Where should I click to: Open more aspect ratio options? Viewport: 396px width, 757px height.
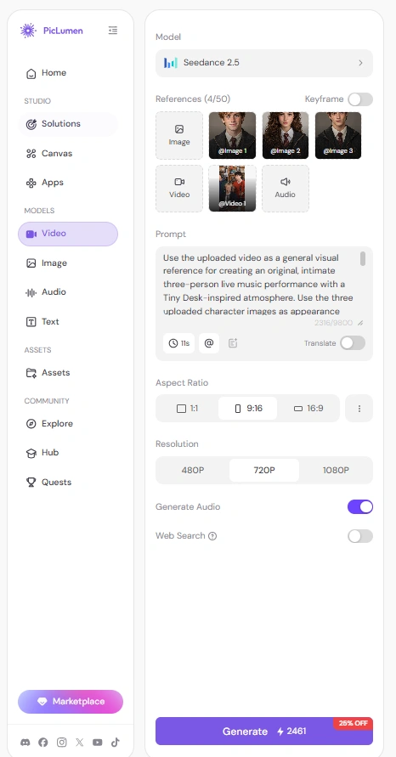(x=359, y=409)
